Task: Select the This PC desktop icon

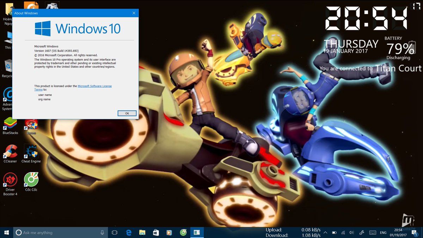Action: point(8,40)
